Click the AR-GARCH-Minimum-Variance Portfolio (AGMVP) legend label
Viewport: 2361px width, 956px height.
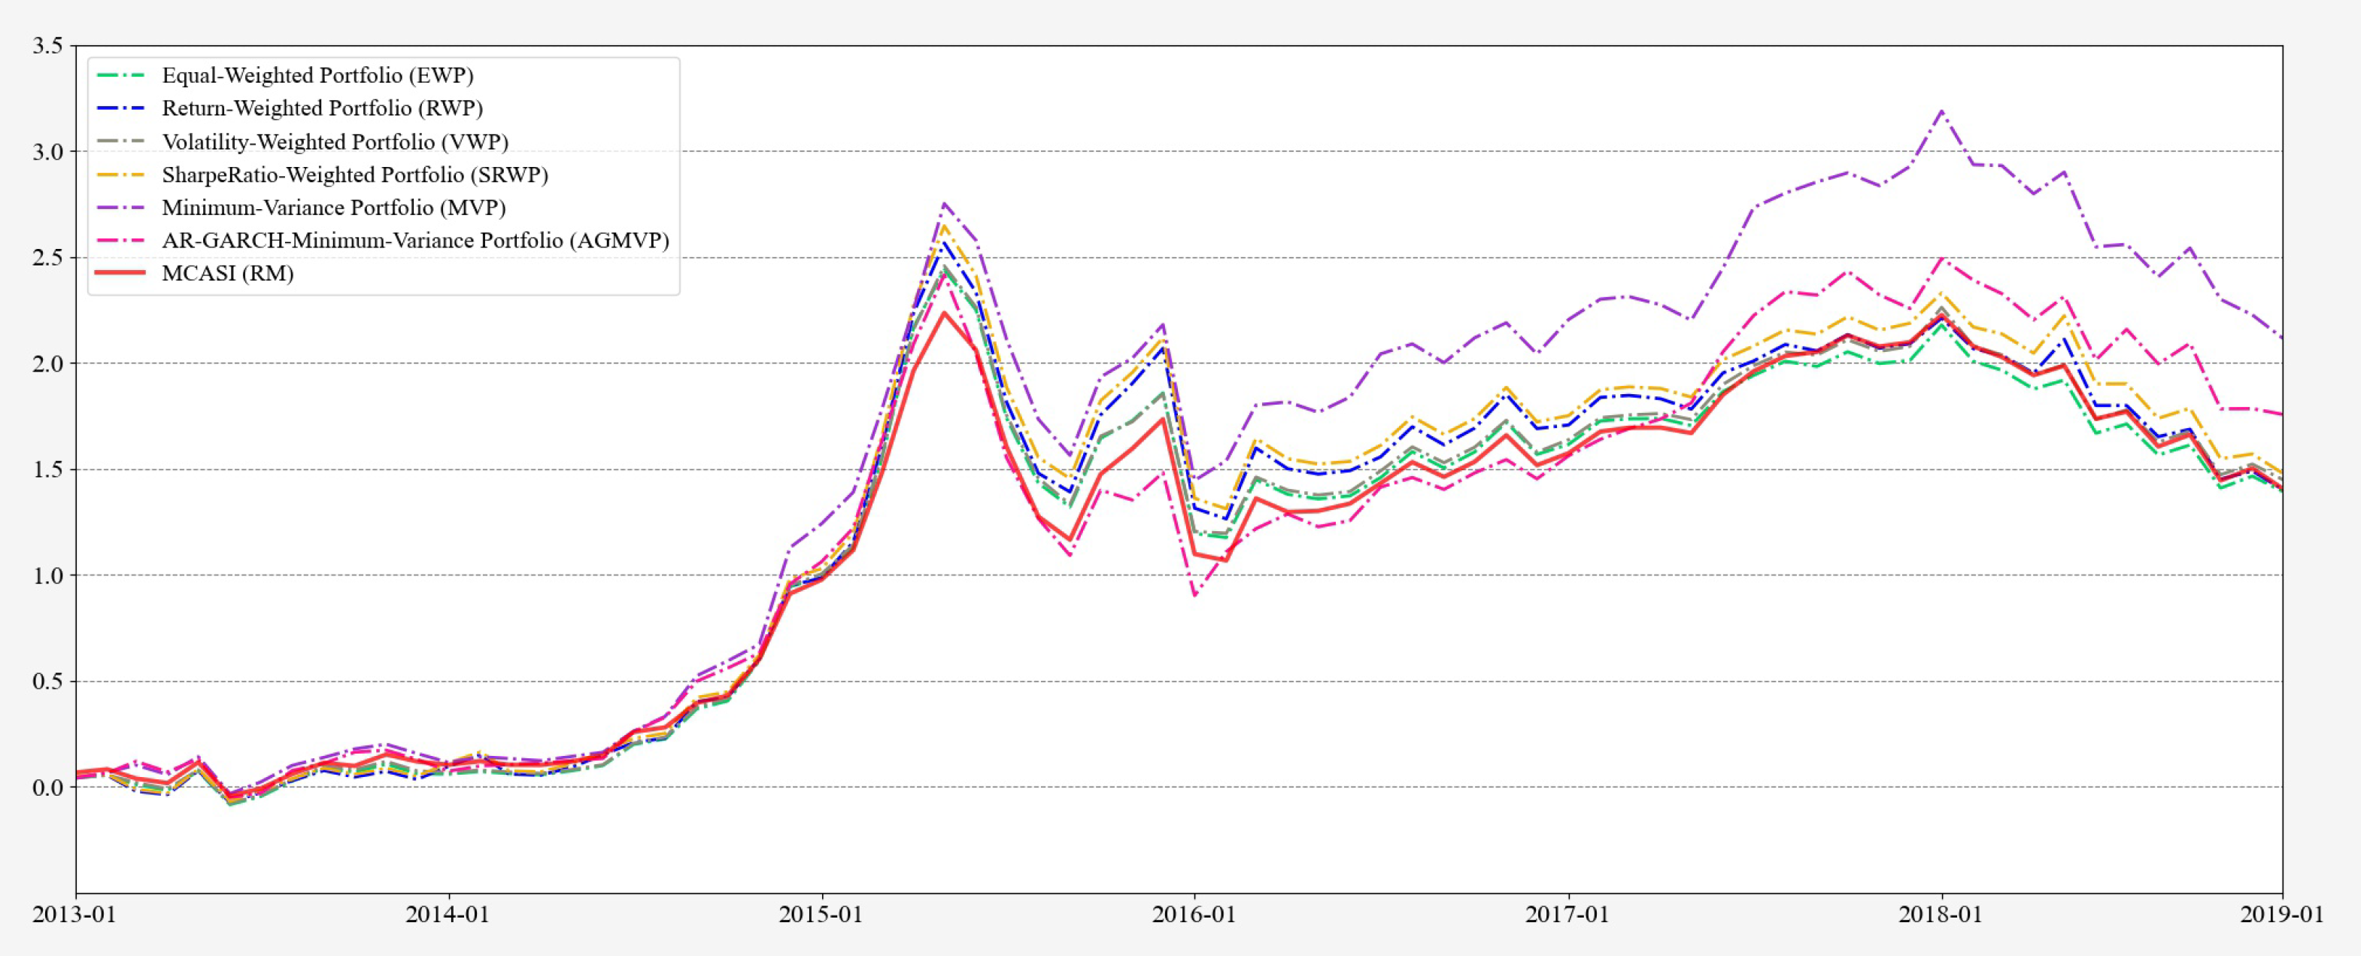415,240
